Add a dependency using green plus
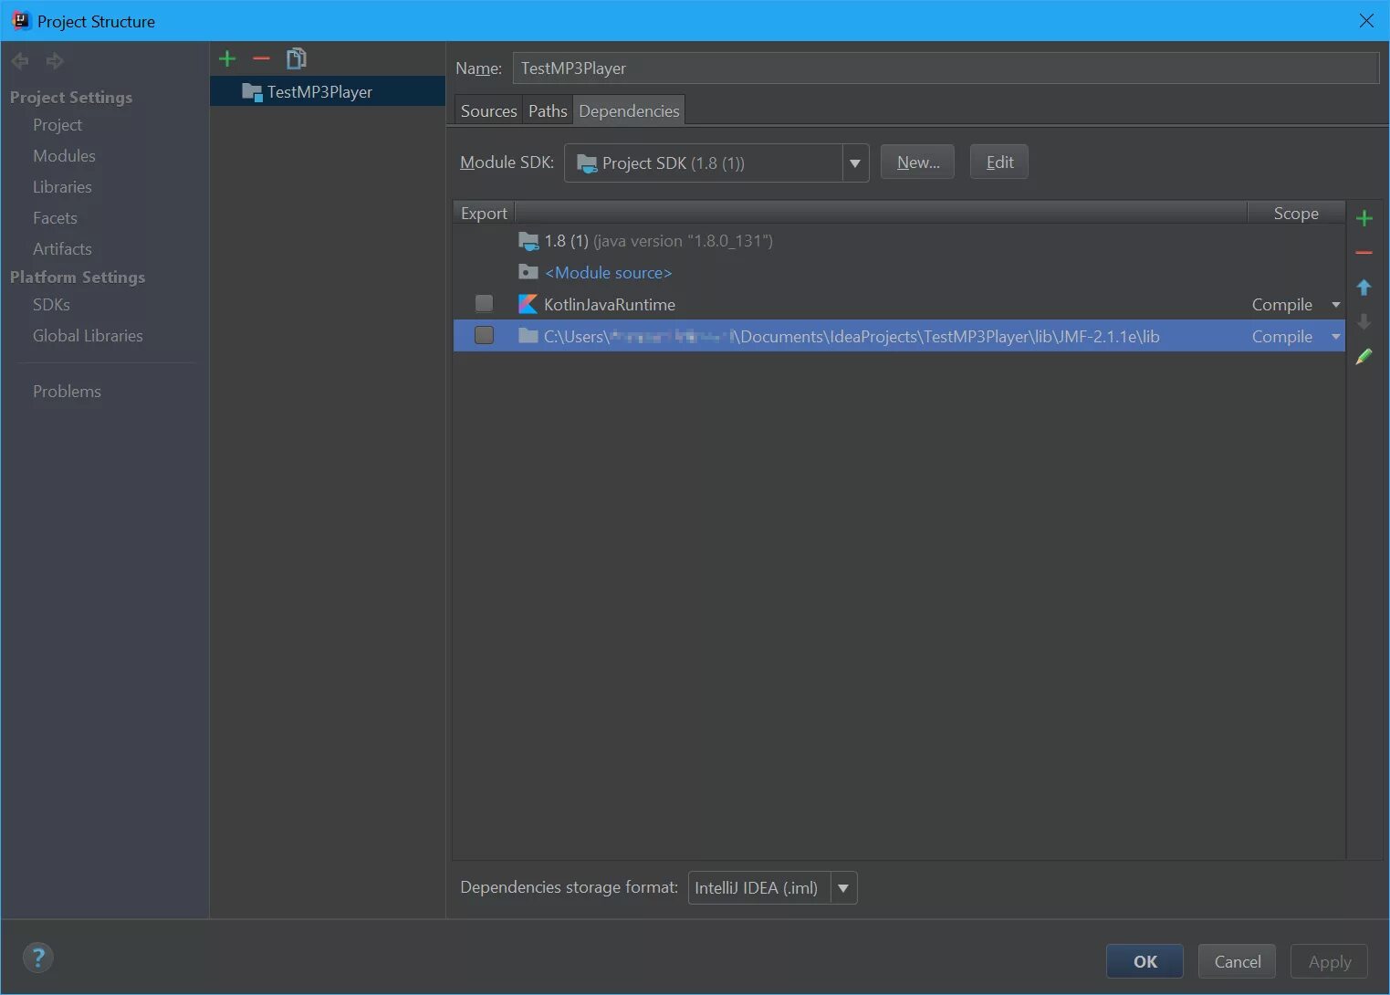This screenshot has height=995, width=1390. (x=1364, y=218)
